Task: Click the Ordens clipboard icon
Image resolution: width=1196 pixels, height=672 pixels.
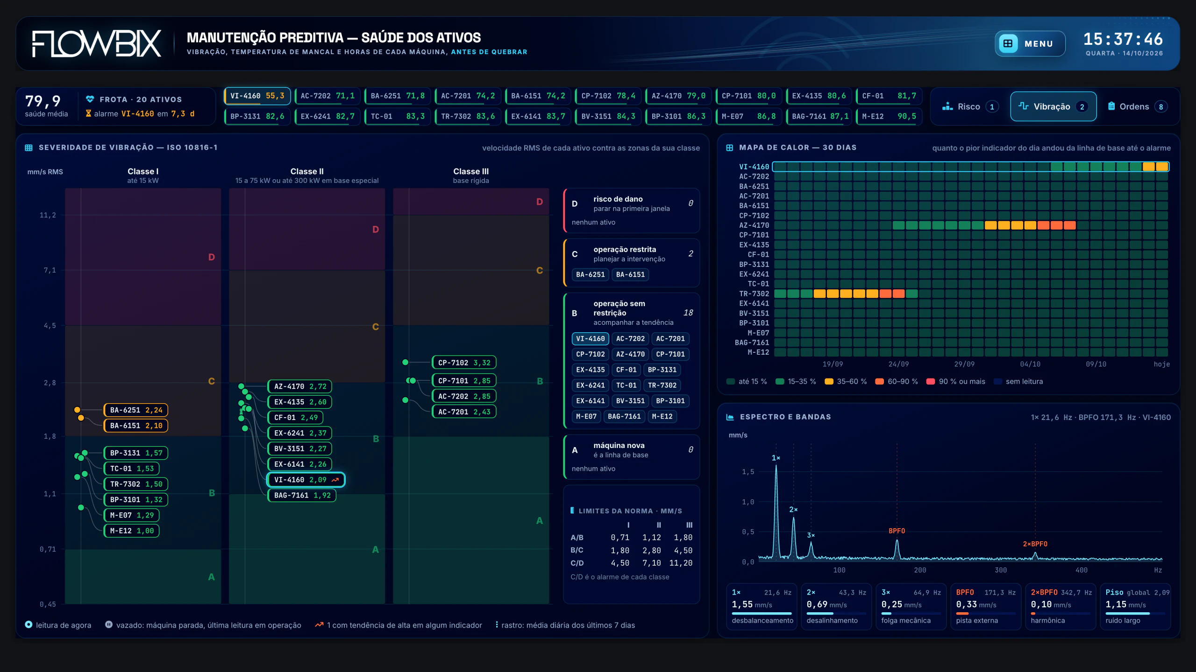Action: [x=1111, y=106]
